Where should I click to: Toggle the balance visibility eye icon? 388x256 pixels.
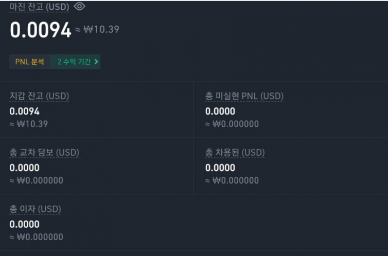79,6
